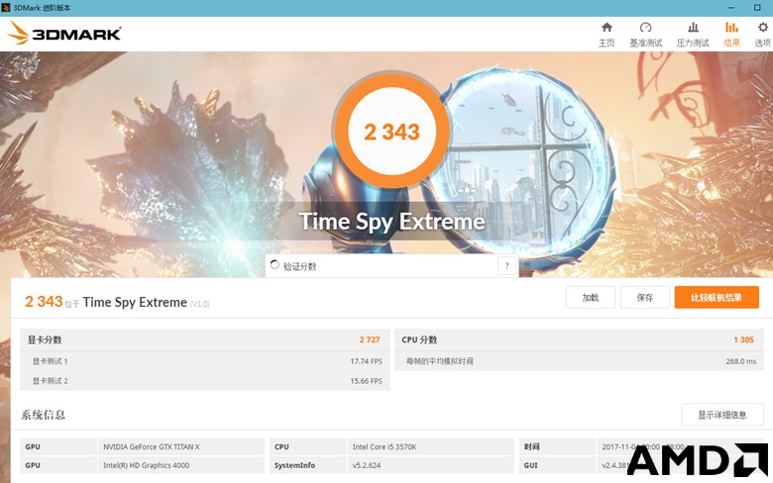Viewport: 773px width, 483px height.
Task: Click Intel(R) HD Graphics 4000 entry
Action: coord(146,465)
